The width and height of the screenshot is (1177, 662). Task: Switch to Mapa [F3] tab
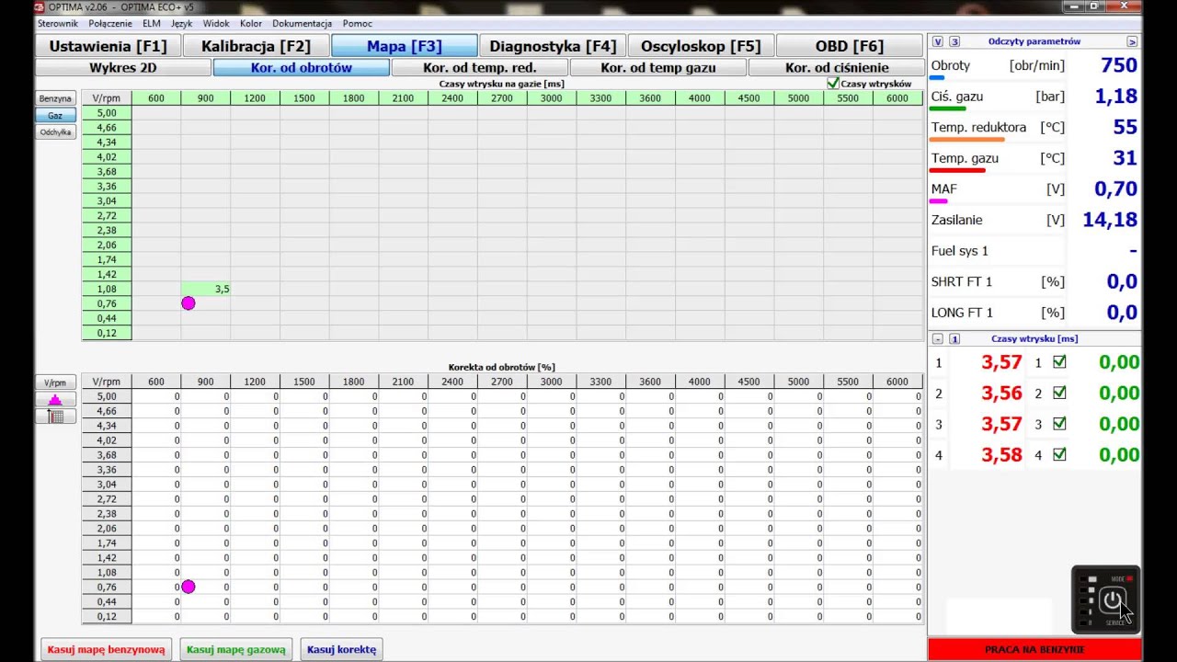(404, 46)
